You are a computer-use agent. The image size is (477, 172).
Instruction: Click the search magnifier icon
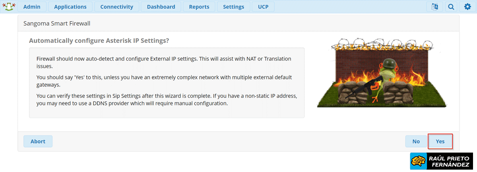(x=451, y=7)
